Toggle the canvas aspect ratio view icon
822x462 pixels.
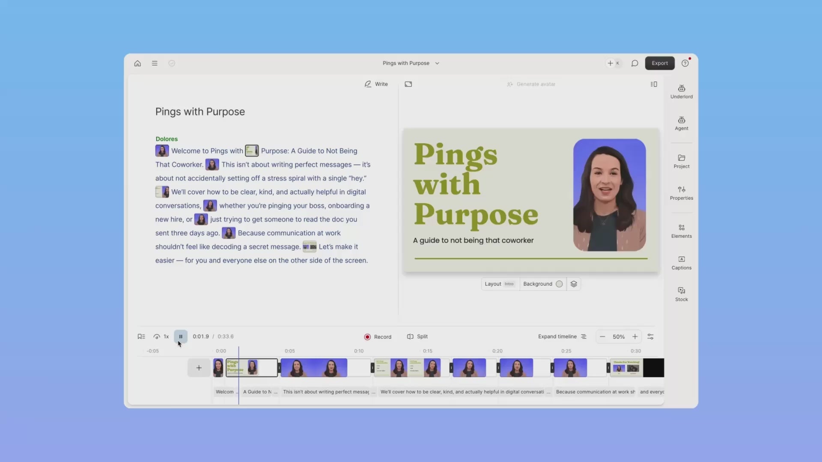[408, 84]
